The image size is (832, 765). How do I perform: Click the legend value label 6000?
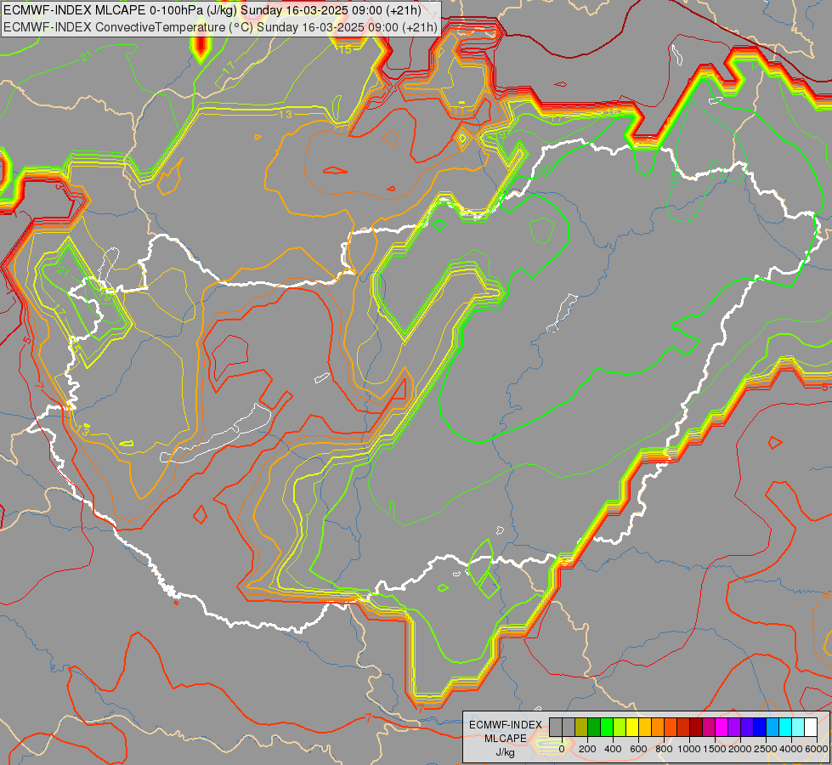coord(818,749)
